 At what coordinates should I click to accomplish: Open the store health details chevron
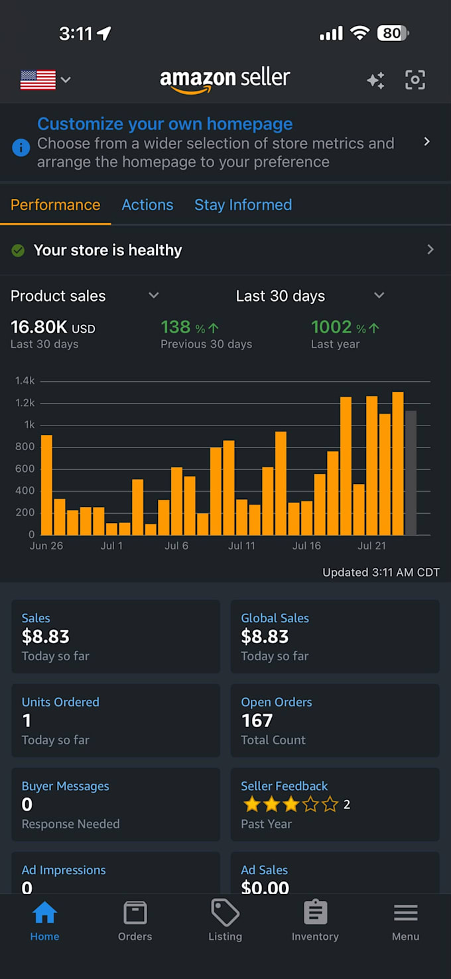coord(430,249)
